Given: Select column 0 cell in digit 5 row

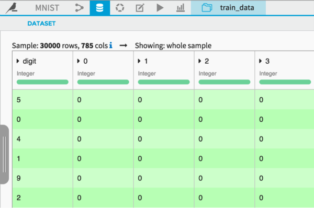Looking at the screenshot, I should coord(103,100).
